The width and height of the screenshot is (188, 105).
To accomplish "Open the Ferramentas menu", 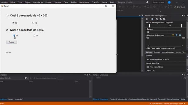I will click(84, 2).
